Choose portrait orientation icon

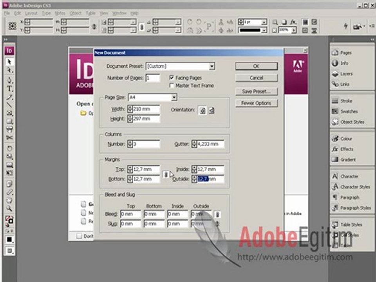pyautogui.click(x=202, y=110)
